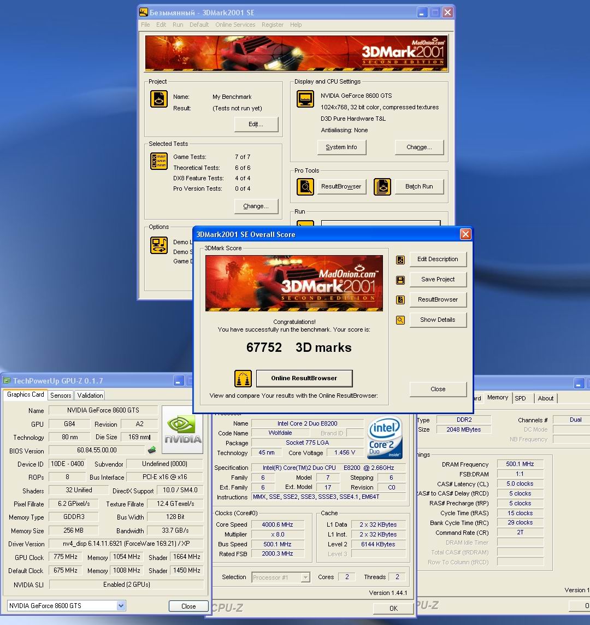
Task: Click ResultBrowser button in Overall Score dialog
Action: 438,299
